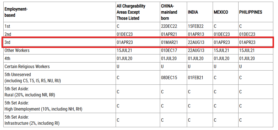Select the 15FEB22 date for India
The image size is (278, 130).
coord(196,26)
